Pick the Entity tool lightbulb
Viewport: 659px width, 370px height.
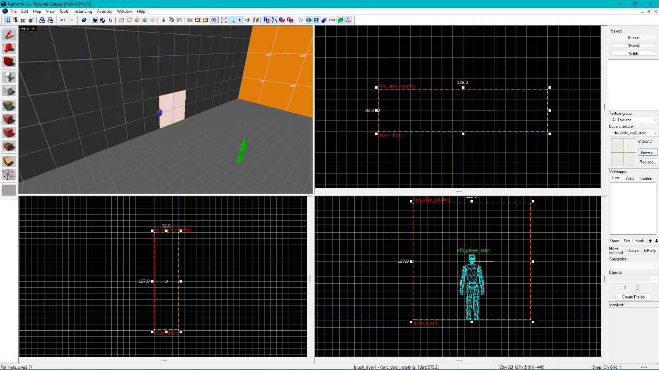tap(9, 76)
